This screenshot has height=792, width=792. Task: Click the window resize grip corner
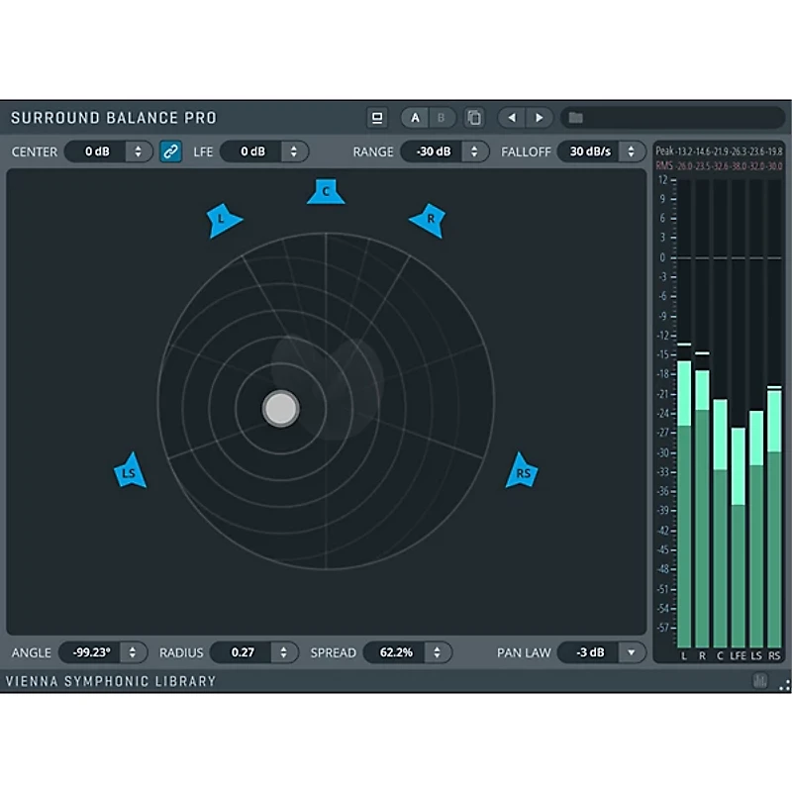pos(784,685)
